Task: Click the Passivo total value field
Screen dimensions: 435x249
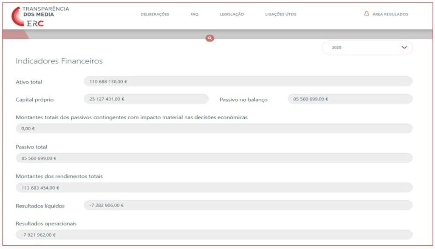Action: click(214, 158)
